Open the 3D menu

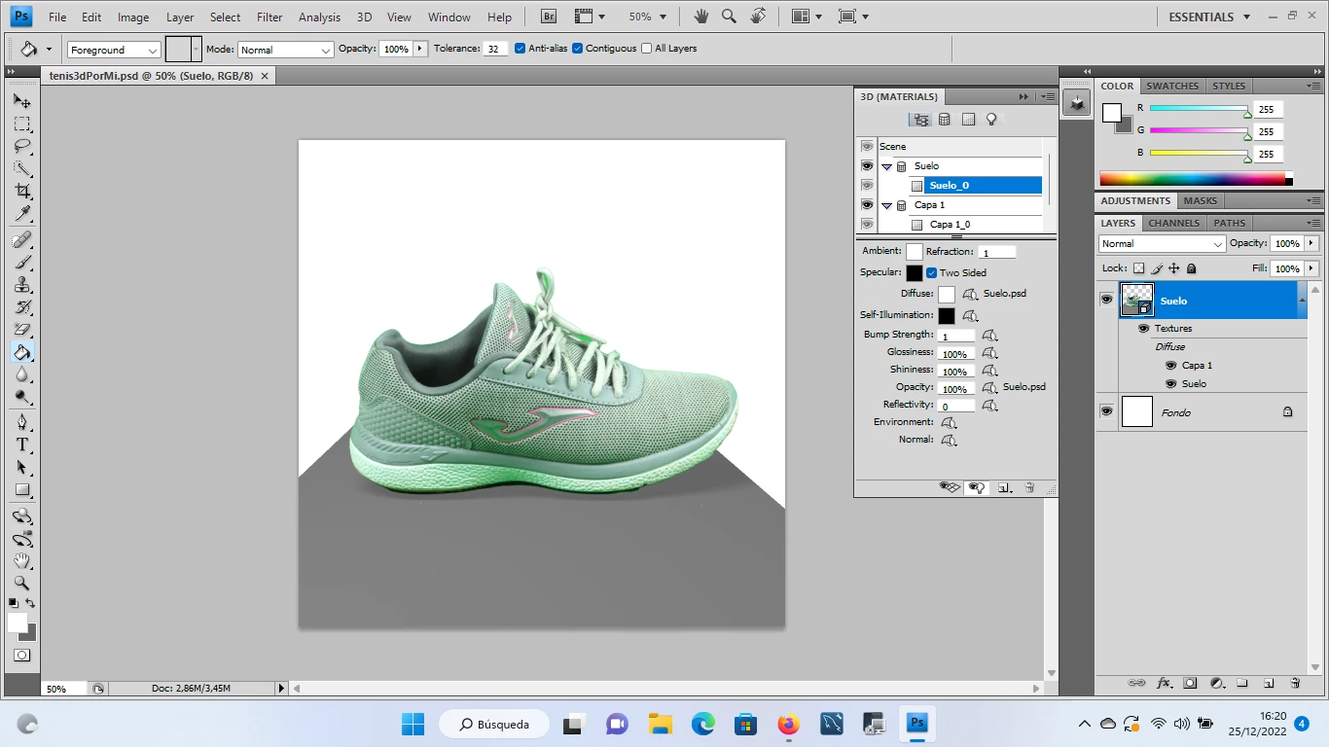click(364, 17)
